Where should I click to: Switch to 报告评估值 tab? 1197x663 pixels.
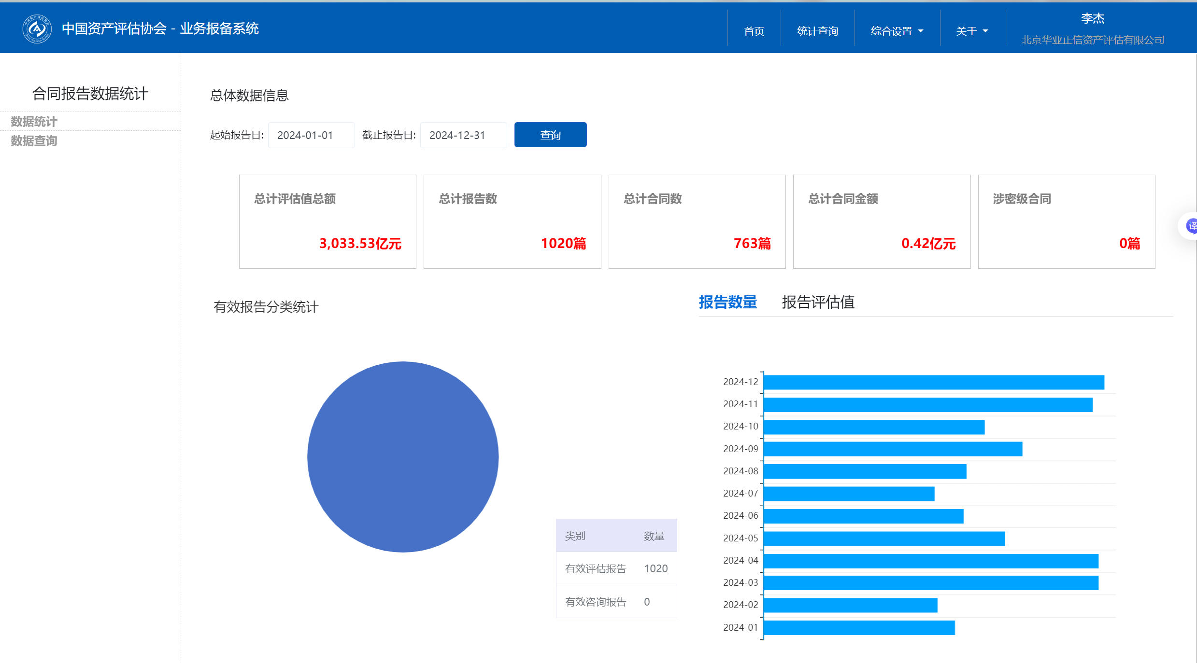click(x=818, y=302)
